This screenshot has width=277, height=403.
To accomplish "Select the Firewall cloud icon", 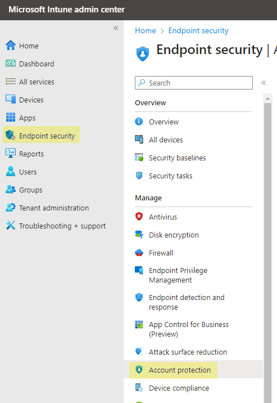I will click(139, 253).
